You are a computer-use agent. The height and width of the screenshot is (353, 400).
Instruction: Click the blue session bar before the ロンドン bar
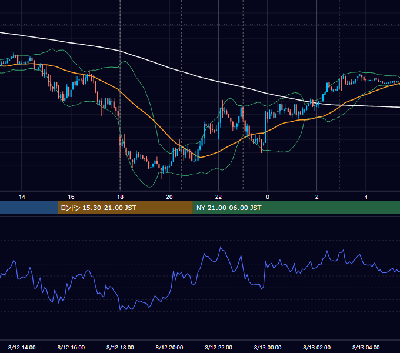point(29,208)
